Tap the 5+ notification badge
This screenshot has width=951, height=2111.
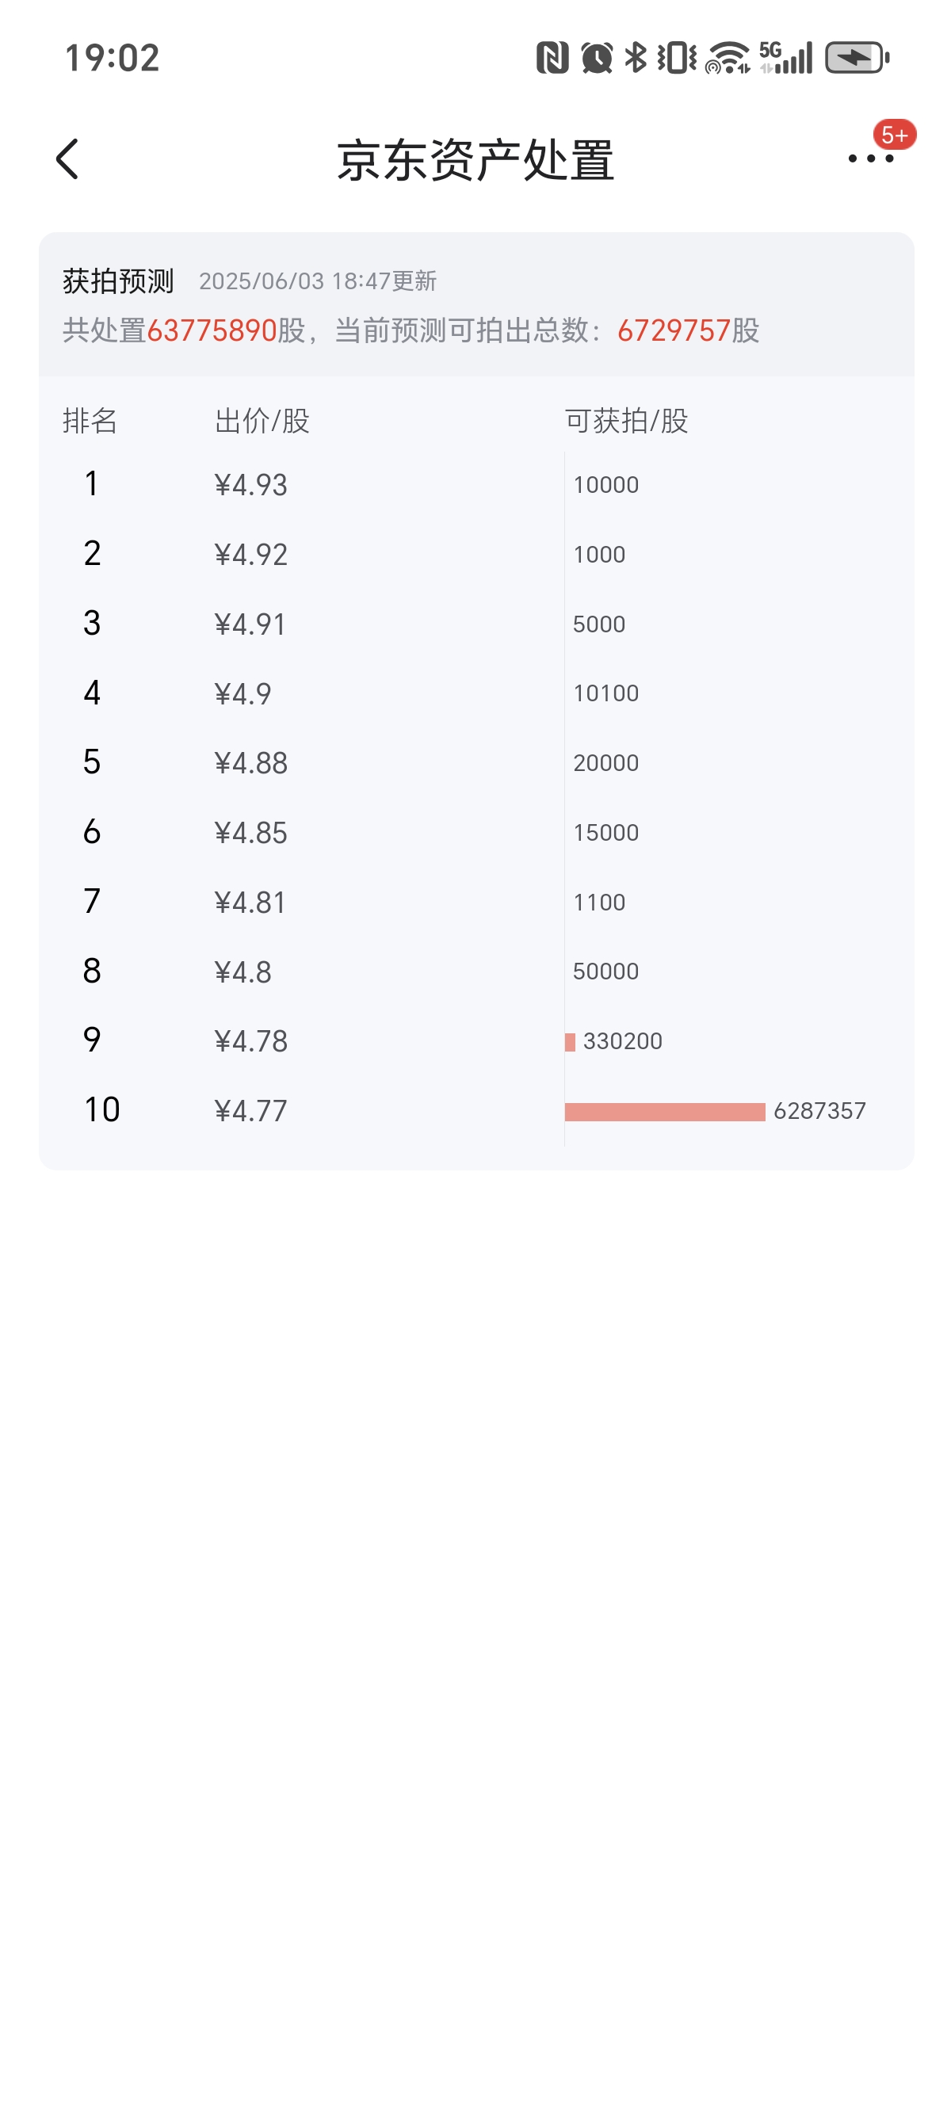coord(894,135)
